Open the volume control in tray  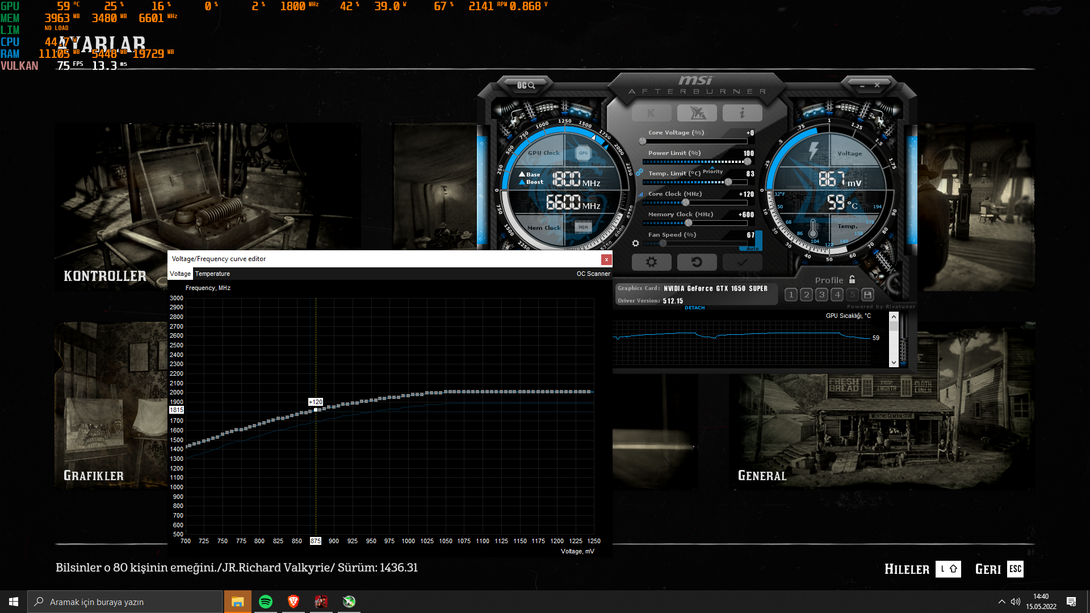tap(1016, 602)
